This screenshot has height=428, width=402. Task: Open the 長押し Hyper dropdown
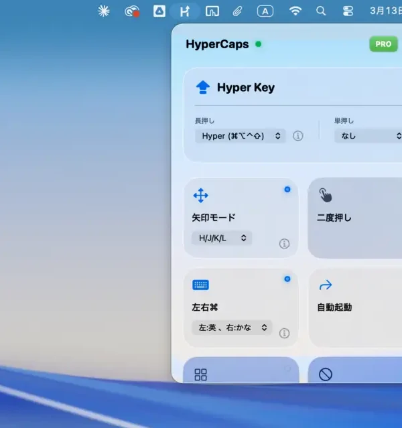(x=241, y=136)
